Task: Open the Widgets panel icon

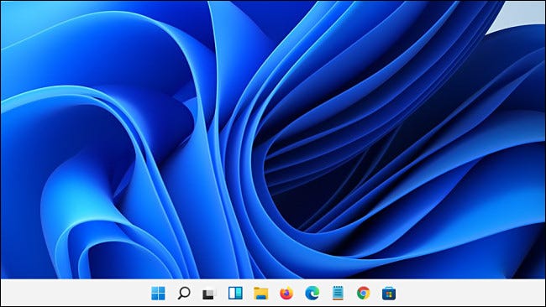Action: [x=235, y=293]
